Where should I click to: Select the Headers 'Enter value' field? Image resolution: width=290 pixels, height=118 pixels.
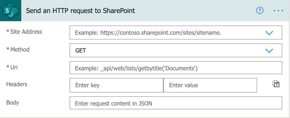coord(210,85)
